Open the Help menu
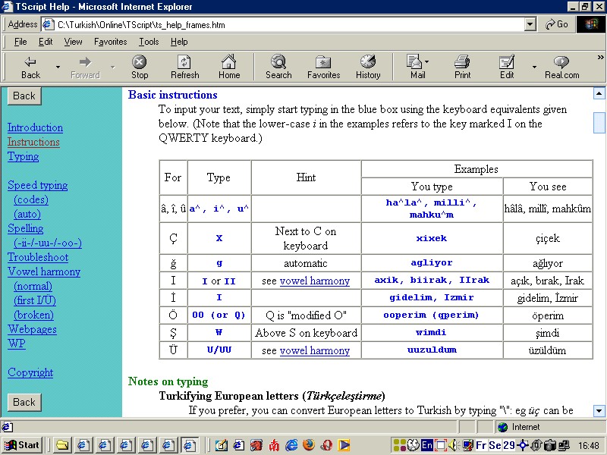Screen dimensions: 607x455 tap(179, 42)
